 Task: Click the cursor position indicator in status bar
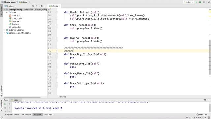click(x=188, y=118)
